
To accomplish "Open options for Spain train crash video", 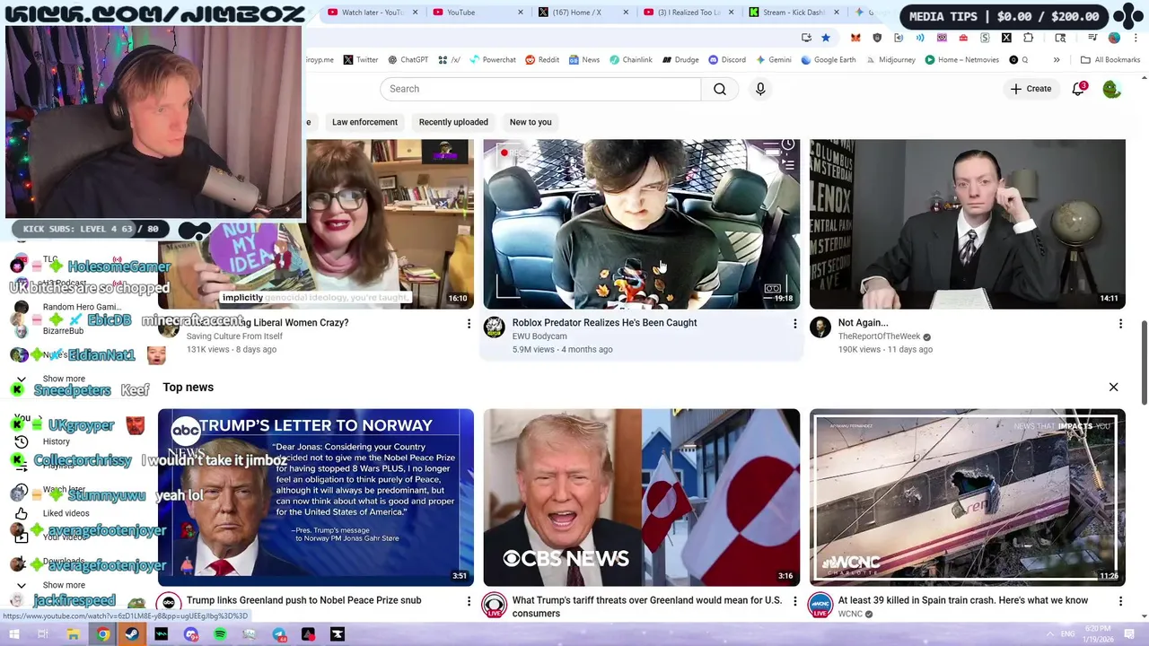I will click(1120, 601).
